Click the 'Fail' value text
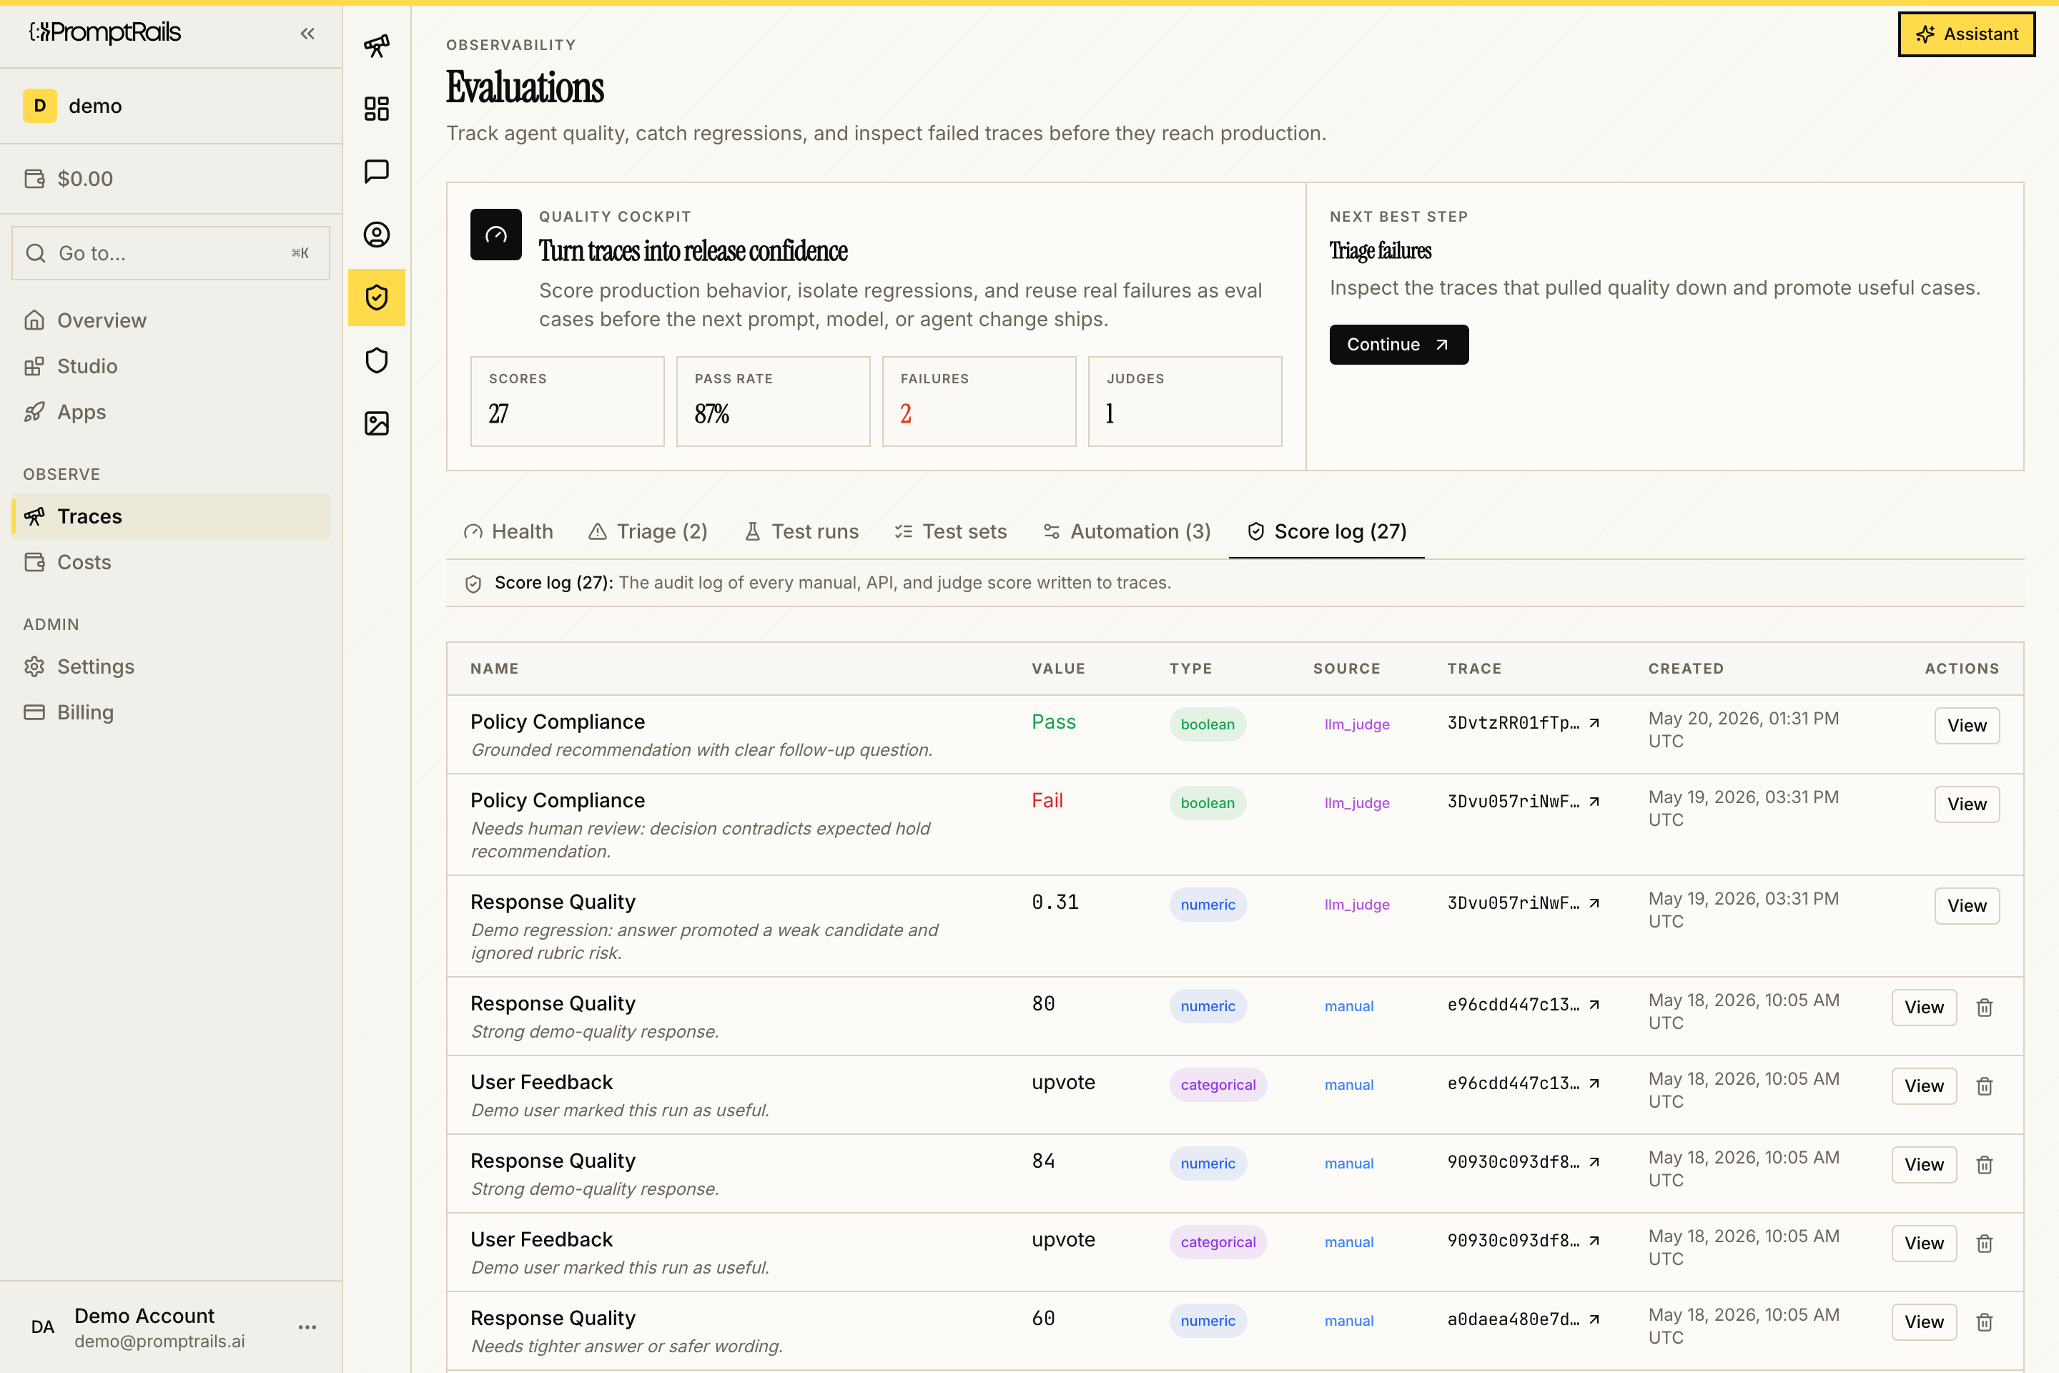2059x1373 pixels. (1047, 800)
